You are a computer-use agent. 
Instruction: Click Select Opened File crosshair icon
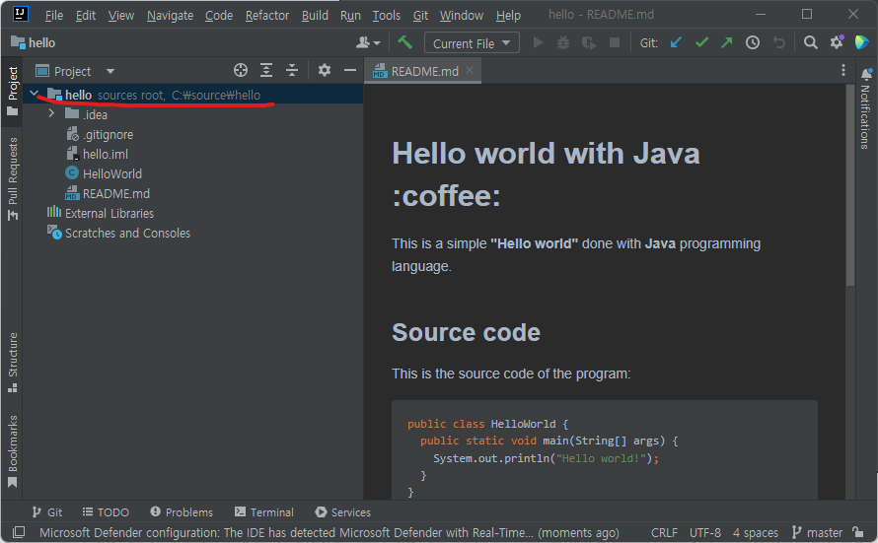(241, 70)
